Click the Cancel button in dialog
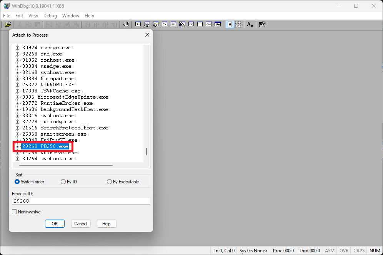The height and width of the screenshot is (255, 383). point(80,224)
